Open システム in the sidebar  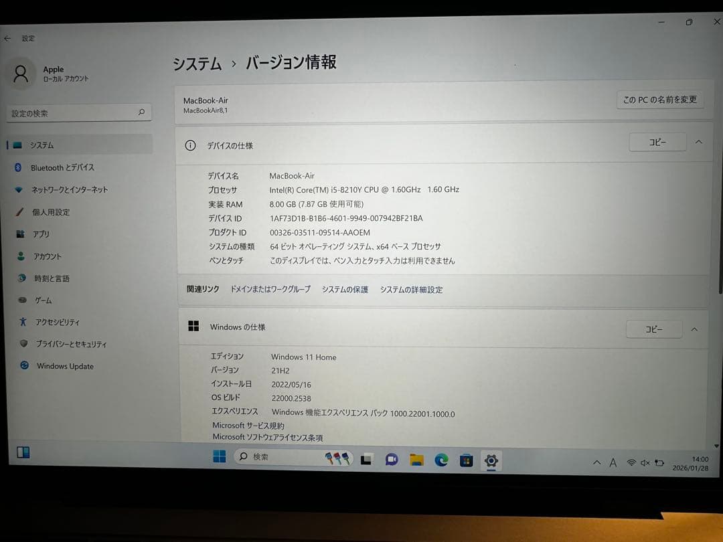79,145
